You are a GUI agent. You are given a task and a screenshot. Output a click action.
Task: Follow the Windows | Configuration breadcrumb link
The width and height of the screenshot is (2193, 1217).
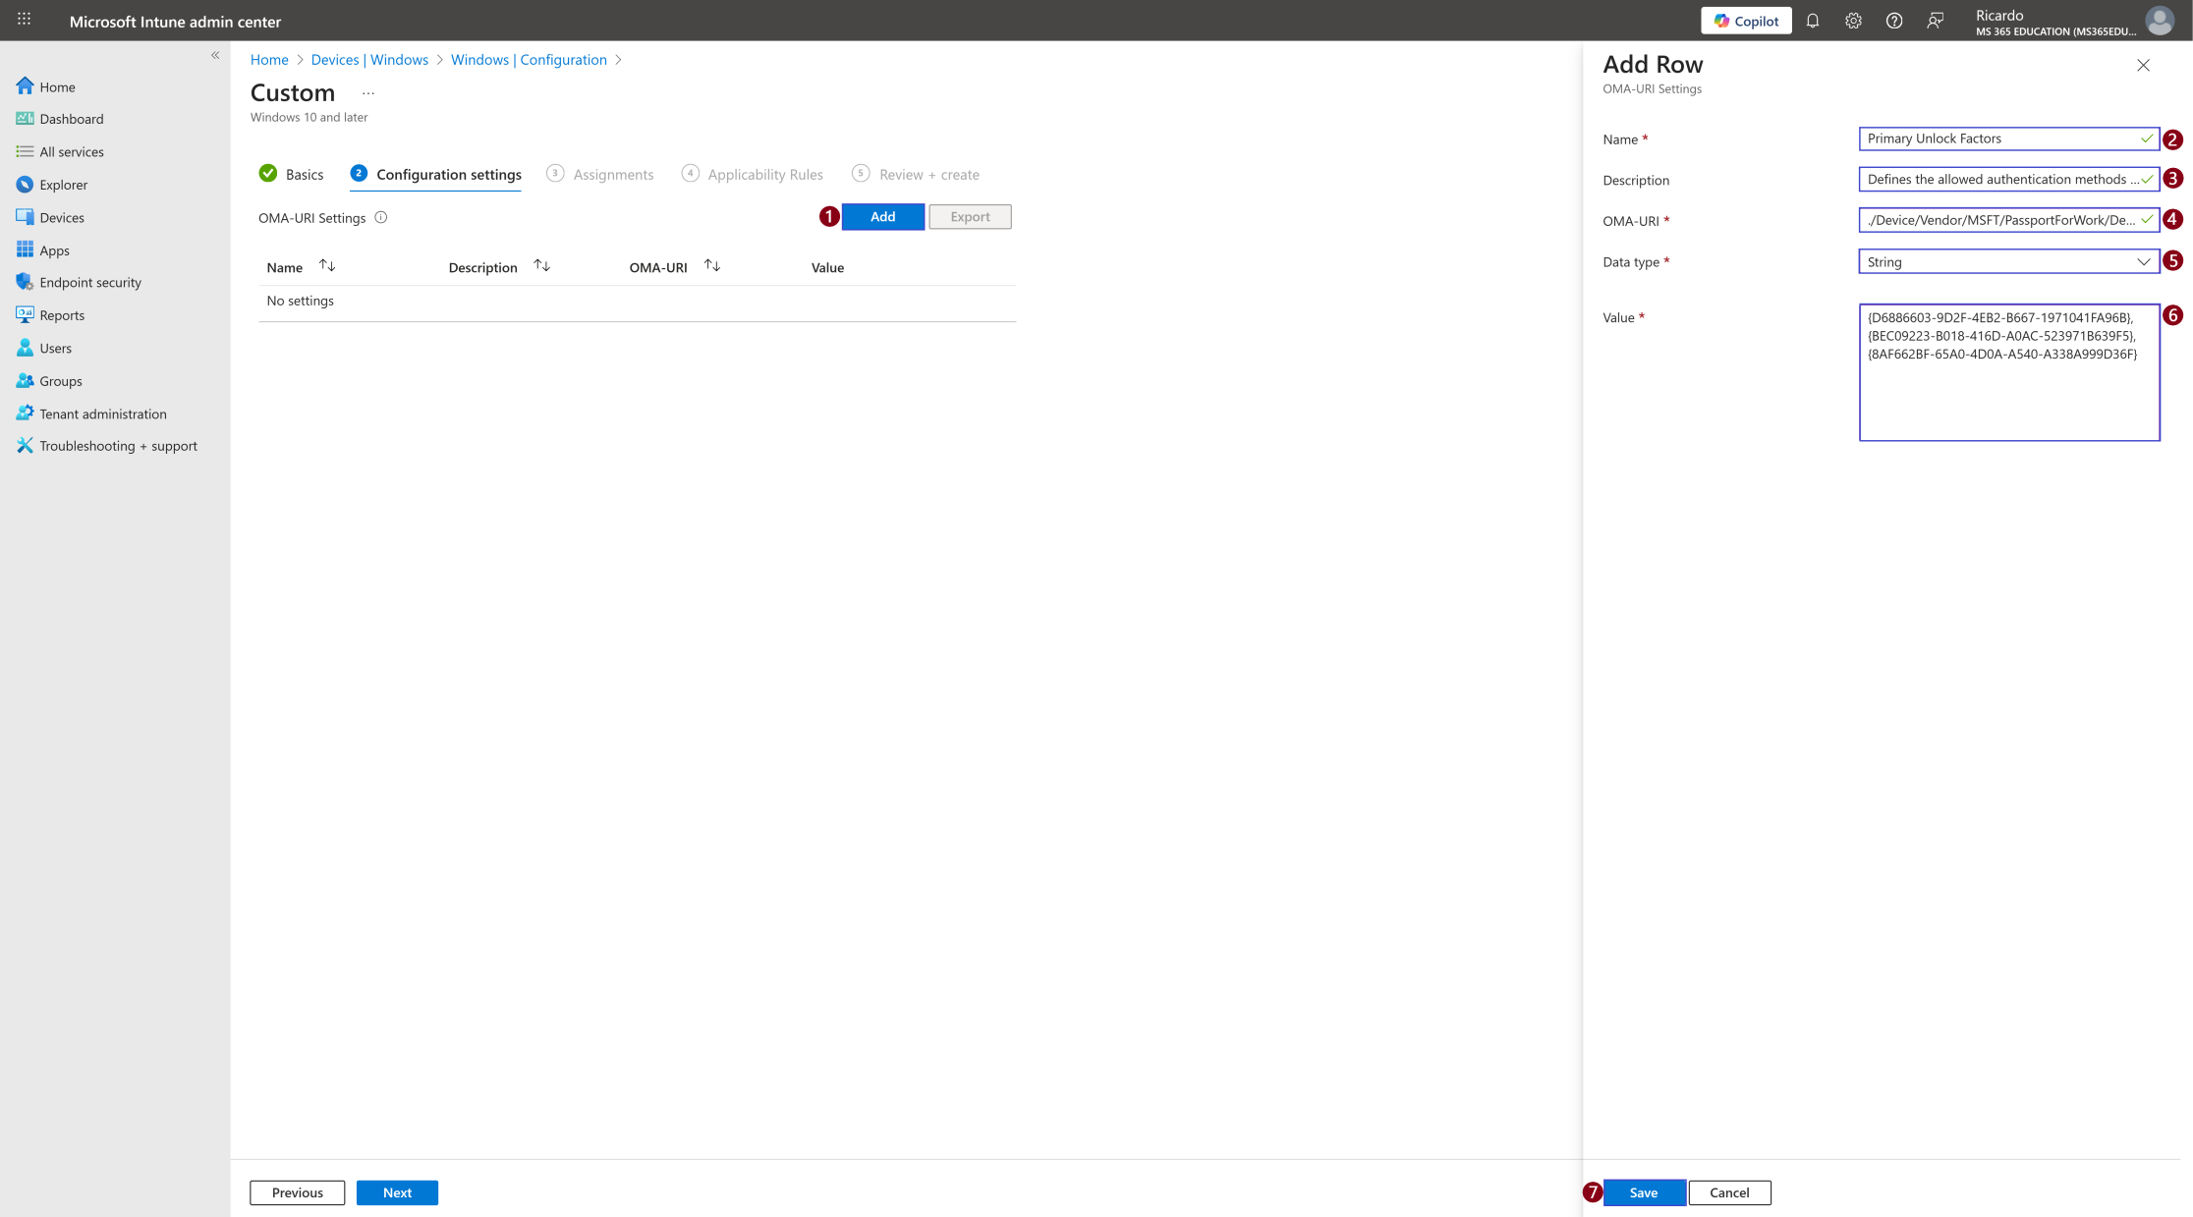pyautogui.click(x=529, y=59)
